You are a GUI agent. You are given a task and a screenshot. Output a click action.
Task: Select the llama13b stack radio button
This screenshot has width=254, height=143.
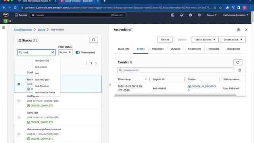point(19,118)
